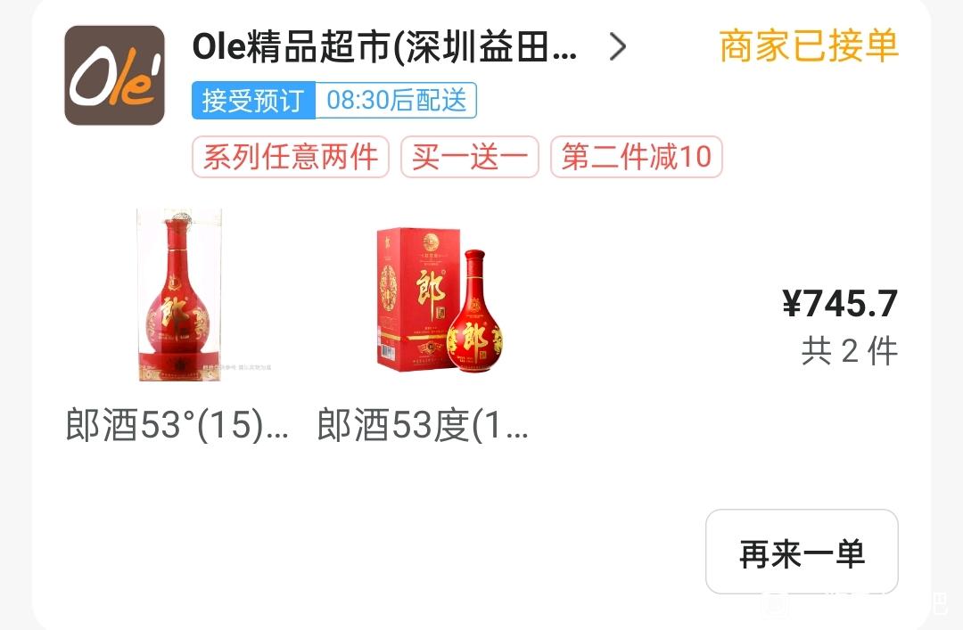The image size is (963, 630).
Task: Select the 系列任意两件 promotion tag
Action: [x=291, y=157]
